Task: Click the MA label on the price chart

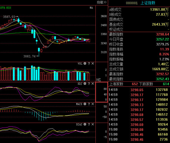Action: (x=91, y=8)
